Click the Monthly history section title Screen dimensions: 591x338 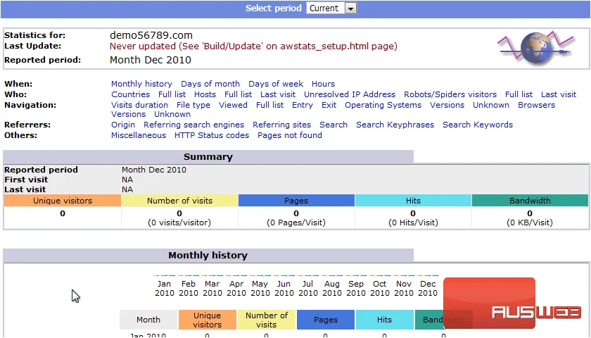coord(208,256)
